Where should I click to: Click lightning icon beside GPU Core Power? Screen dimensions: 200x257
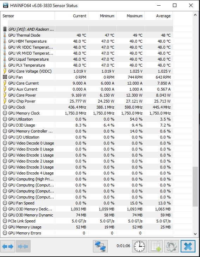tap(5, 95)
